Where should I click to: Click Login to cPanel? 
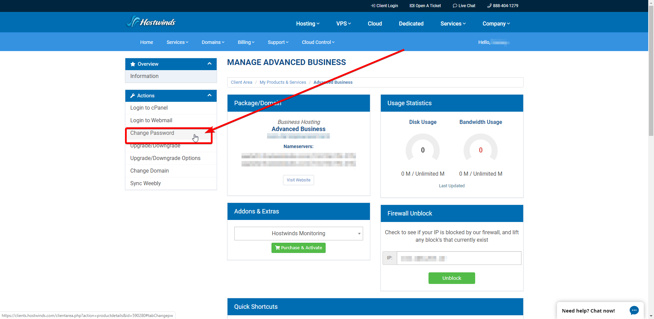[171, 108]
